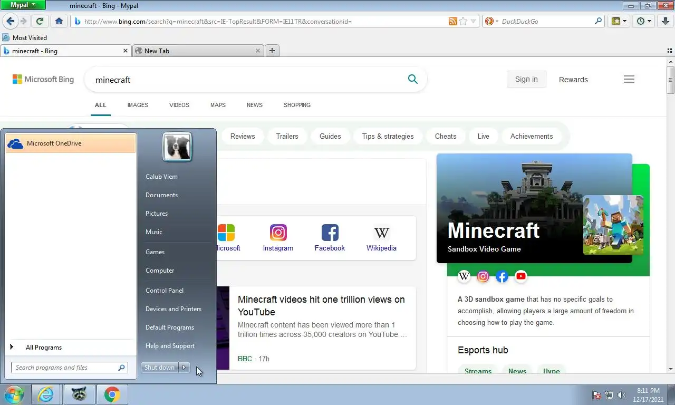Select the NEWS search tab

(255, 105)
